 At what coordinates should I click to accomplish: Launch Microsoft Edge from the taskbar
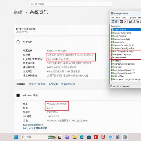[82, 137]
